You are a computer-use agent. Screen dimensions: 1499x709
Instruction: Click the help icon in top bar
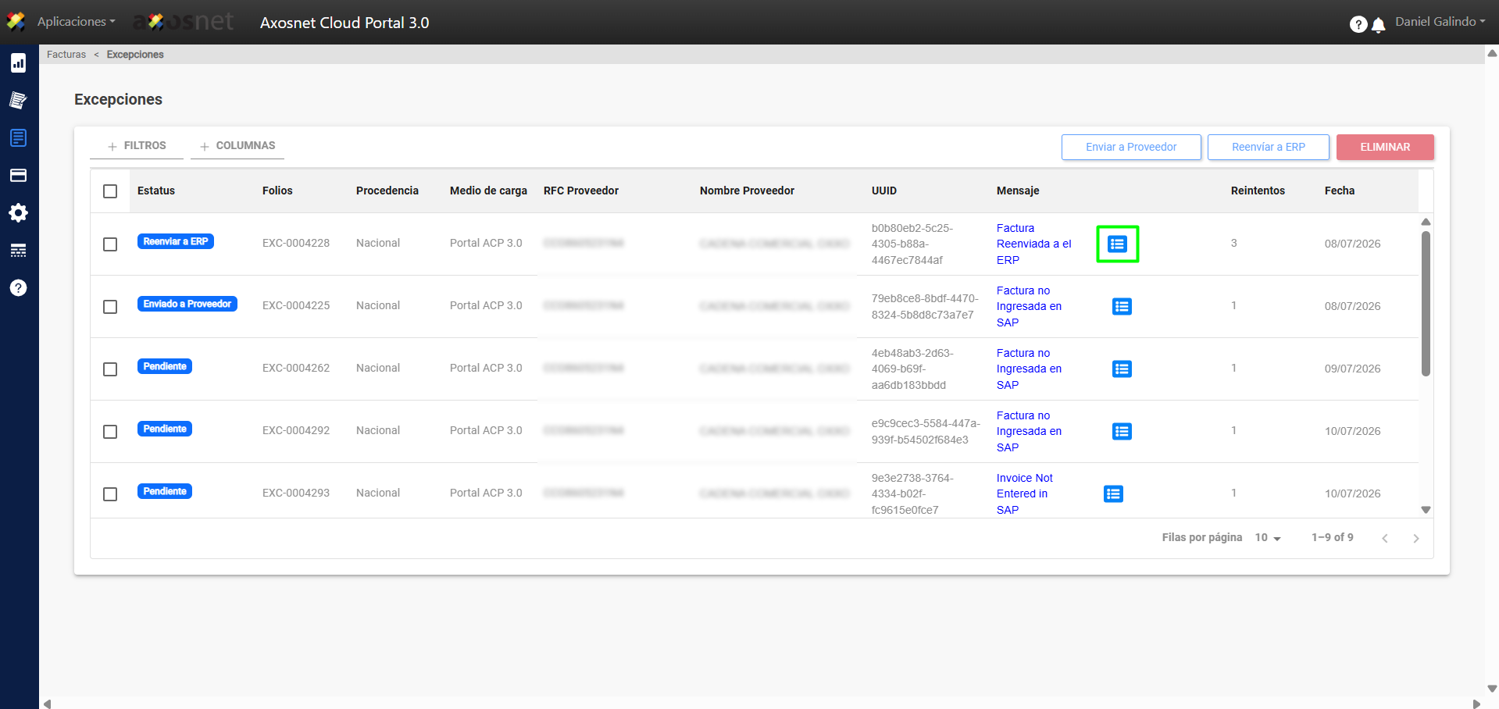tap(1358, 24)
